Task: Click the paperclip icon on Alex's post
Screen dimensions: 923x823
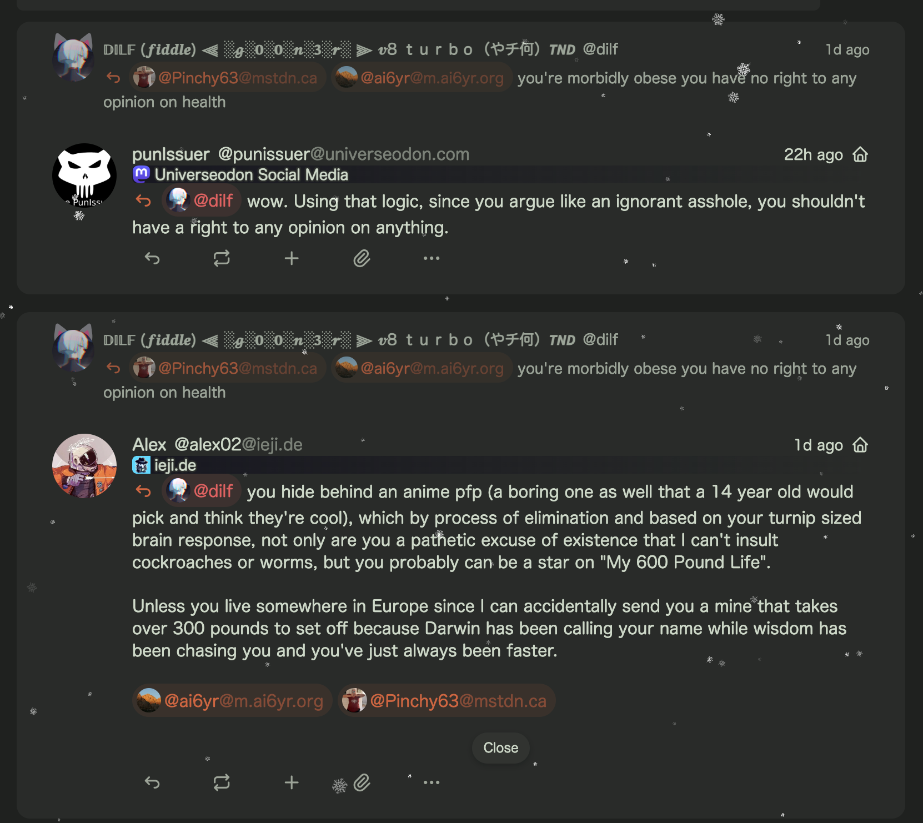Action: pos(362,782)
